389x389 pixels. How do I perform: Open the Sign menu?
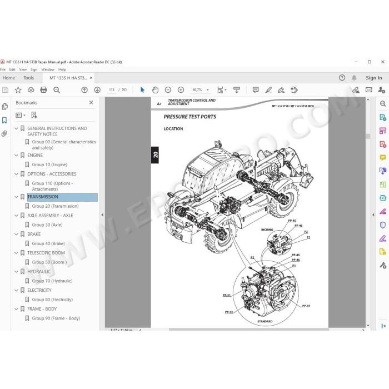point(34,69)
